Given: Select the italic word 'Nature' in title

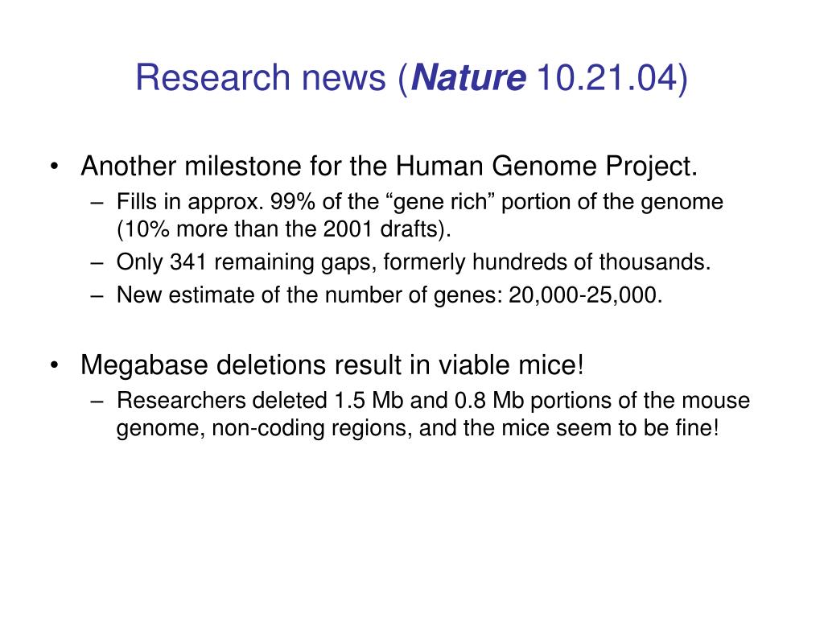Looking at the screenshot, I should [x=468, y=77].
